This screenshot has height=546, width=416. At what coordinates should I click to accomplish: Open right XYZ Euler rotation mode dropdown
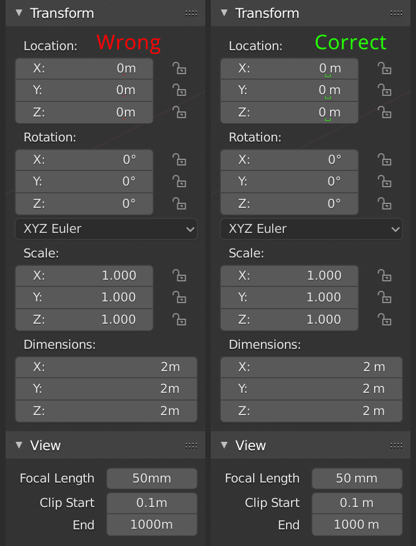tap(312, 229)
